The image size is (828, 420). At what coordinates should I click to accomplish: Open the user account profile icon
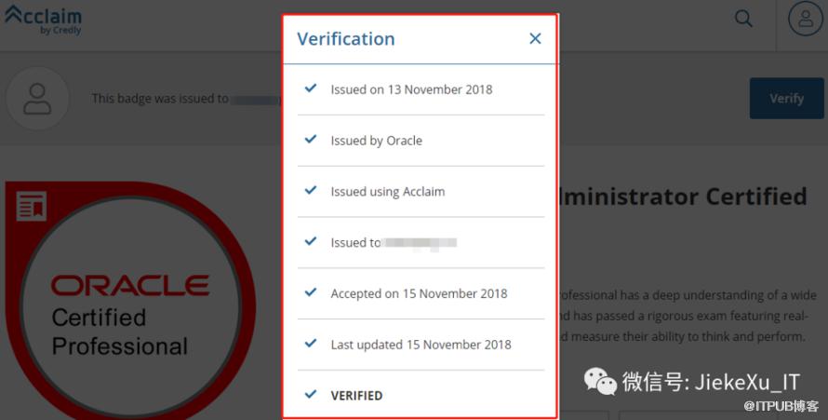click(805, 20)
